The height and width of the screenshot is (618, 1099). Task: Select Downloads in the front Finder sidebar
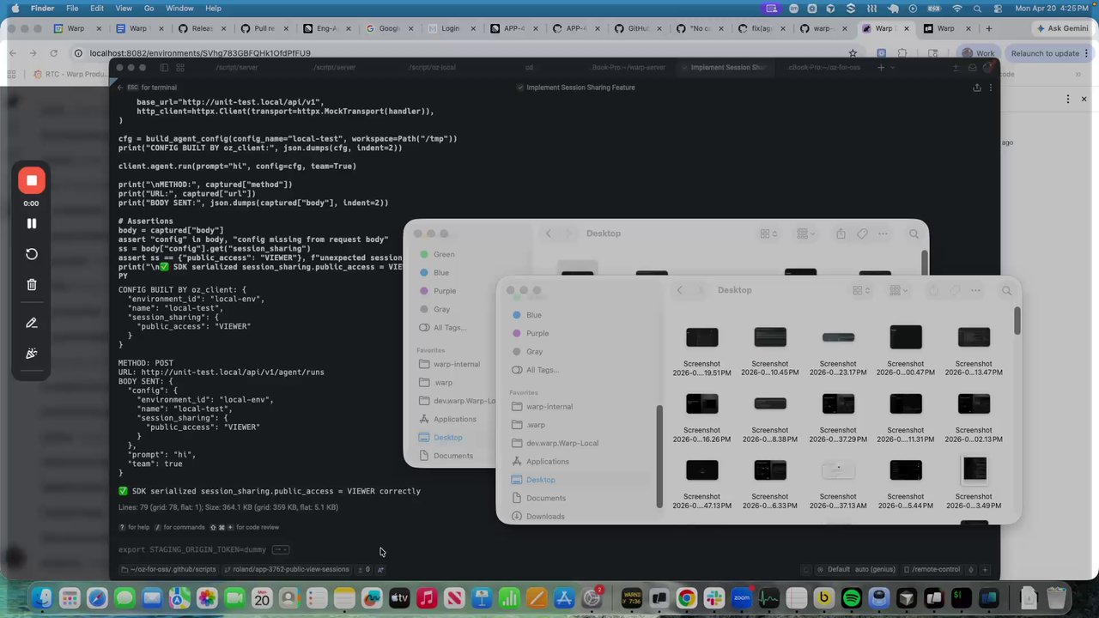pos(545,517)
